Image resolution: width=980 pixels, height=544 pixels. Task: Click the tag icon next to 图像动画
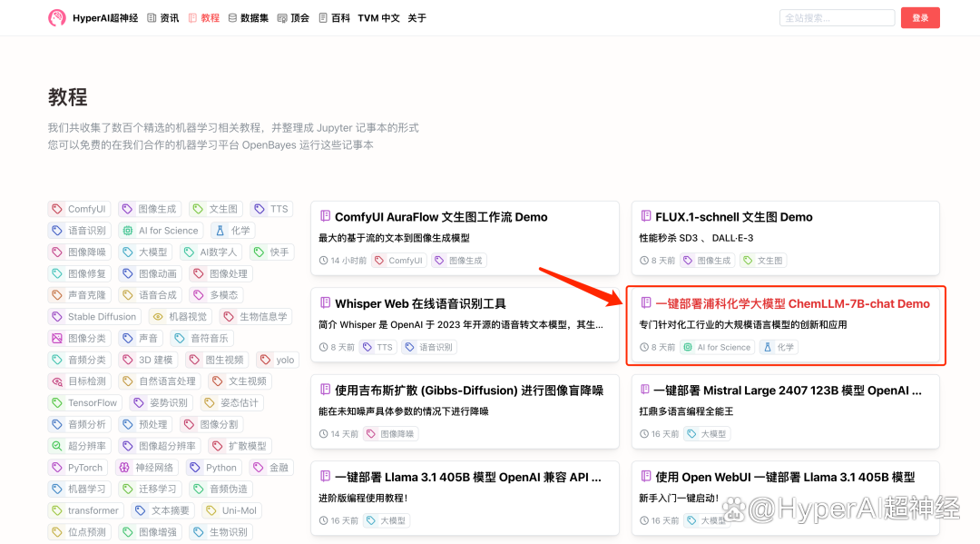click(x=128, y=273)
